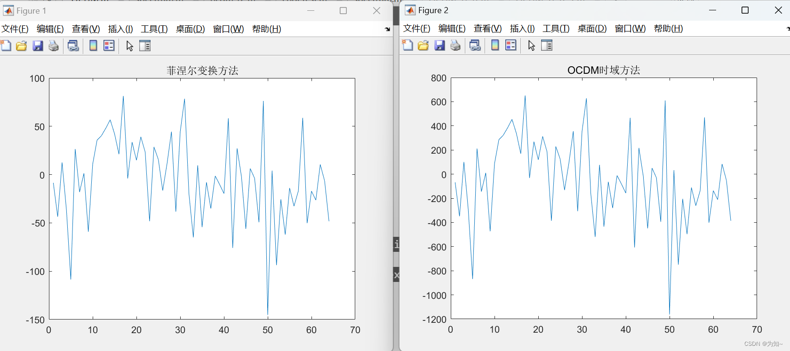Click Link Plot icon in Figure 1 toolbar
The image size is (790, 351).
click(73, 46)
